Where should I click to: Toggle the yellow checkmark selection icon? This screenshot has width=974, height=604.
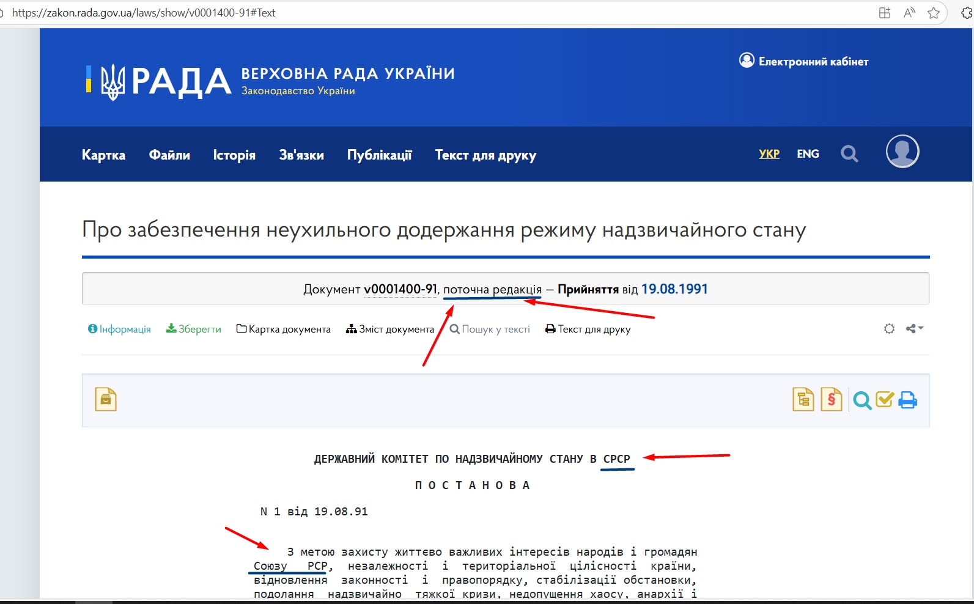click(885, 400)
